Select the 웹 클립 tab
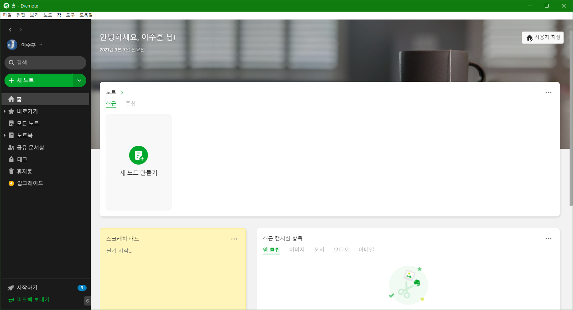This screenshot has width=573, height=310. (271, 250)
